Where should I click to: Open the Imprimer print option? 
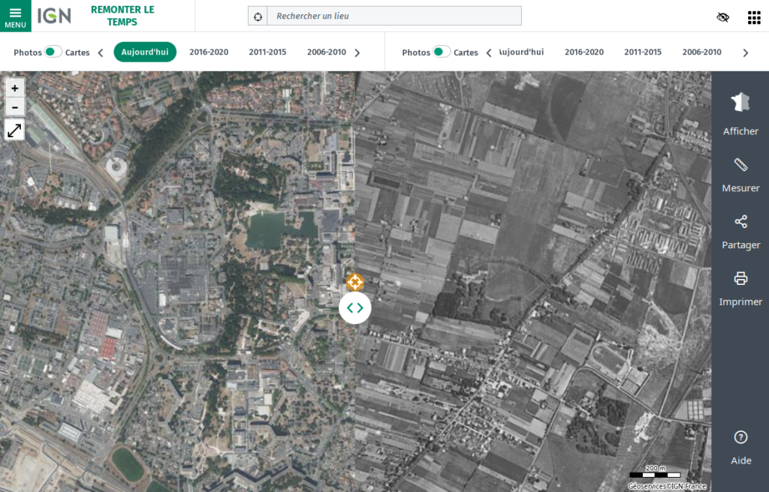(x=740, y=287)
